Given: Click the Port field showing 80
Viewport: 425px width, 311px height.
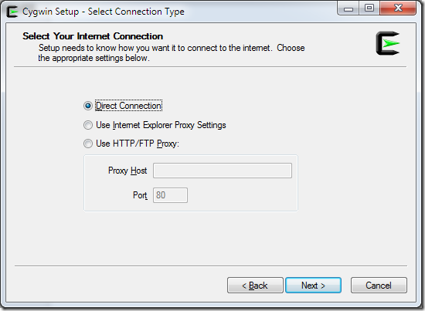Looking at the screenshot, I should [170, 195].
